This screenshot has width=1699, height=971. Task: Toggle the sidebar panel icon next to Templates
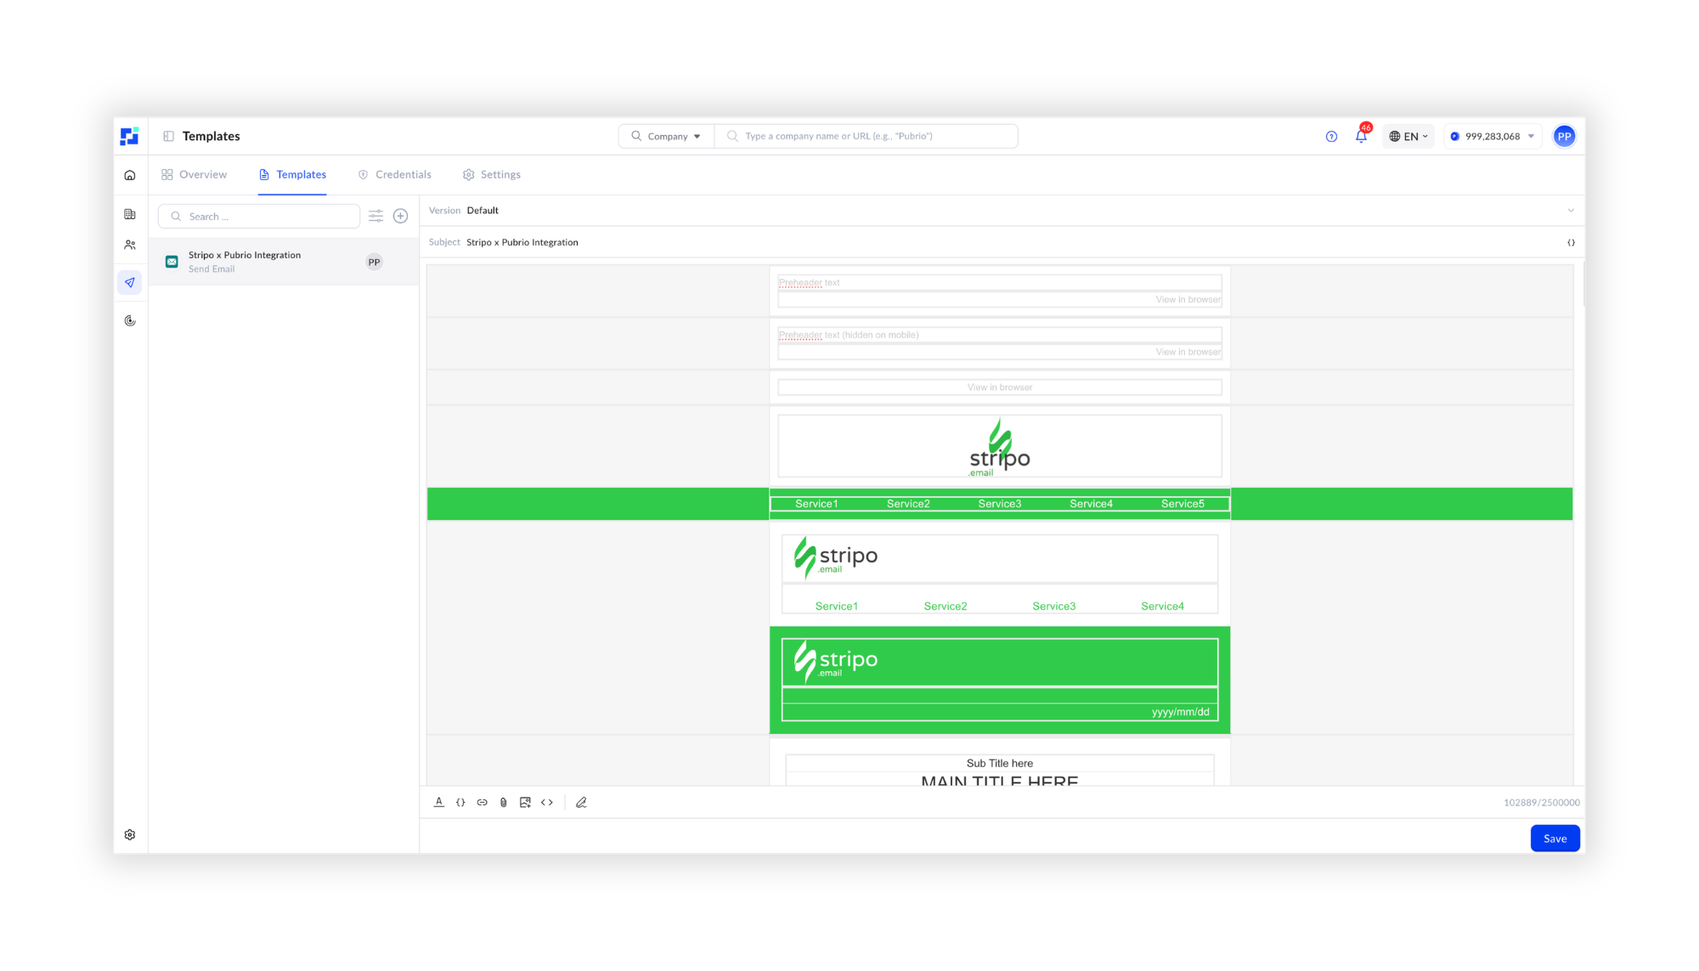pos(168,136)
